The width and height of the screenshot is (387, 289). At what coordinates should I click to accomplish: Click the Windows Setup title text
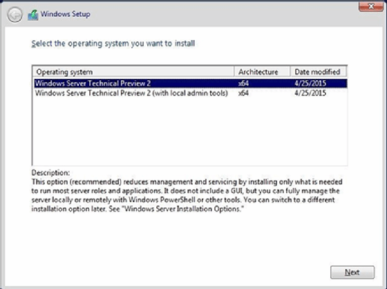point(66,14)
